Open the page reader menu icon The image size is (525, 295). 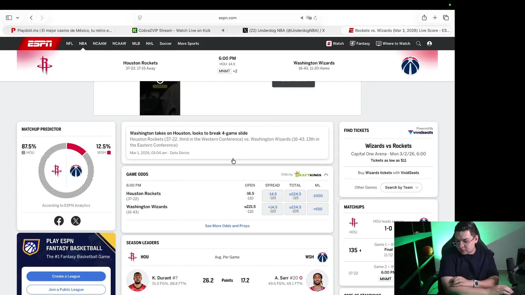click(140, 18)
